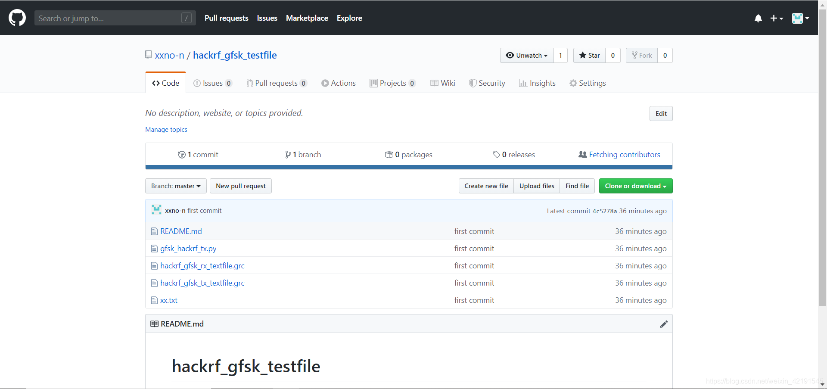Click the Fork button
The height and width of the screenshot is (389, 827).
[x=642, y=55]
